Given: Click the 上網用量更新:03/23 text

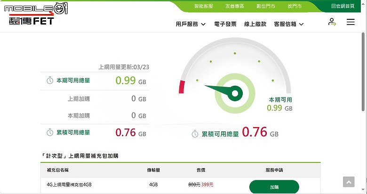Looking at the screenshot, I should [x=124, y=67].
